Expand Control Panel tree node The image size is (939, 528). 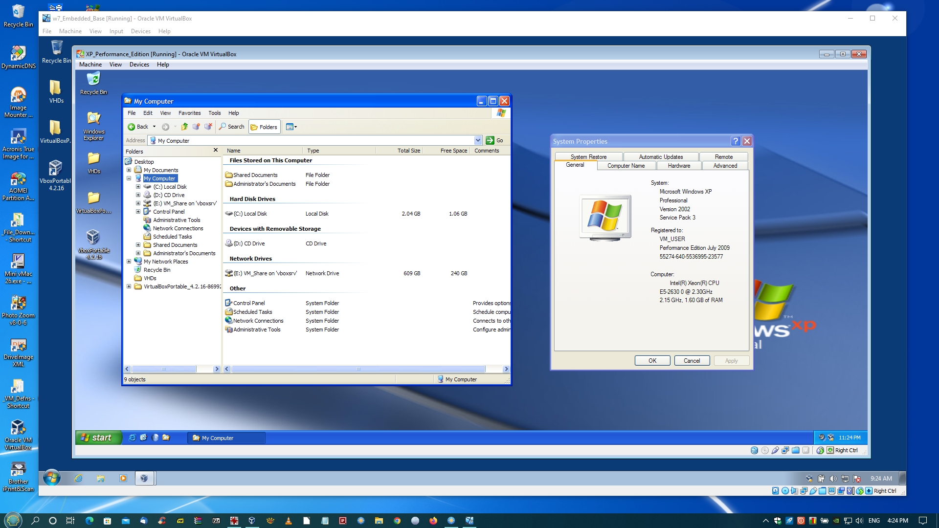pyautogui.click(x=138, y=212)
